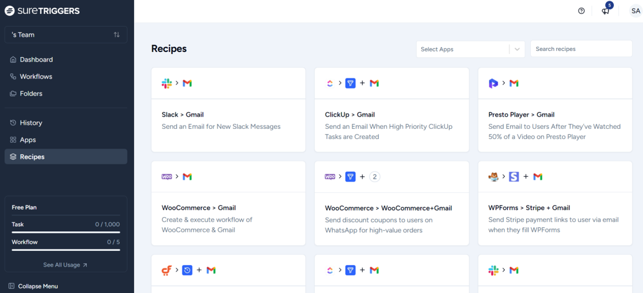The image size is (643, 293).
Task: Collapse Menu in sidebar
Action: pos(33,286)
